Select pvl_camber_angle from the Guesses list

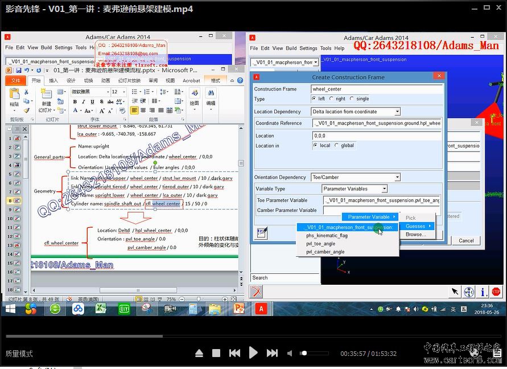click(x=325, y=252)
